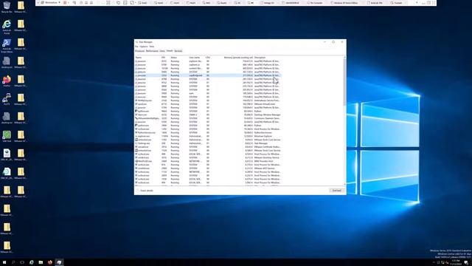Select the Taskmgr.exe process row
This screenshot has width=472, height=266.
(x=208, y=143)
